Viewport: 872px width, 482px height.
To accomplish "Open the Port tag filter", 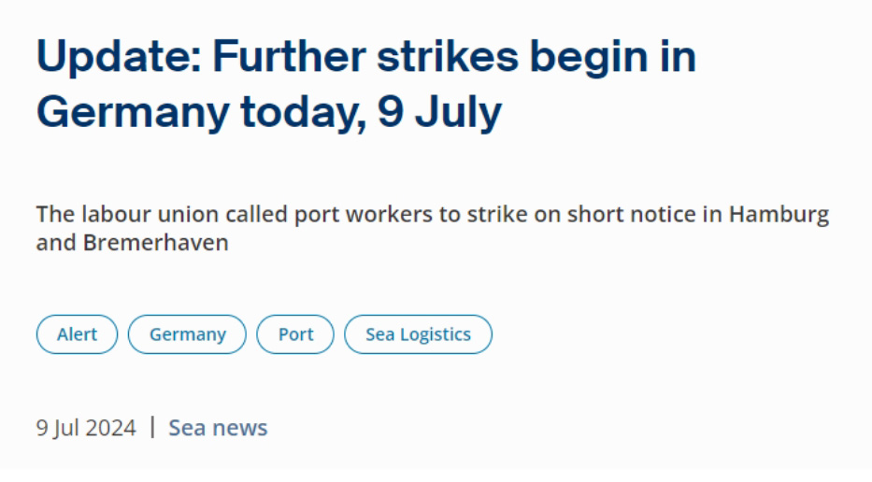I will (295, 334).
